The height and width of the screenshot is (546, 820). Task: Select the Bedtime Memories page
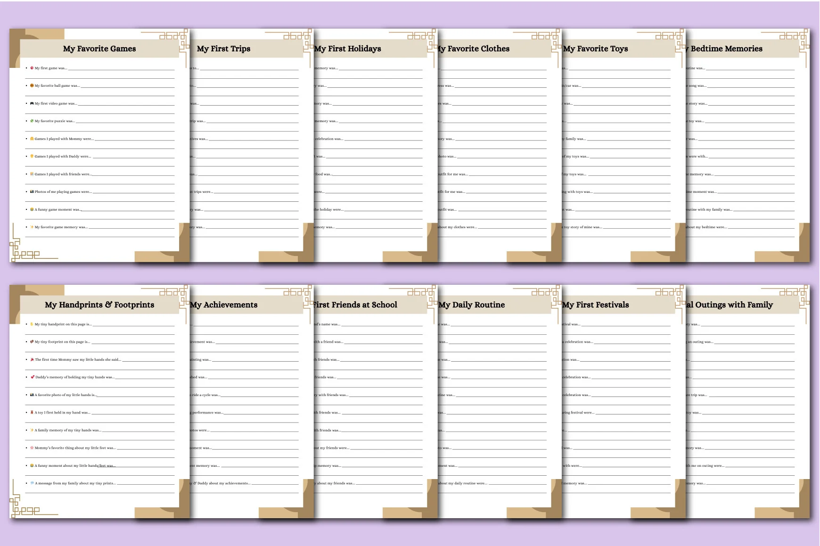[748, 145]
